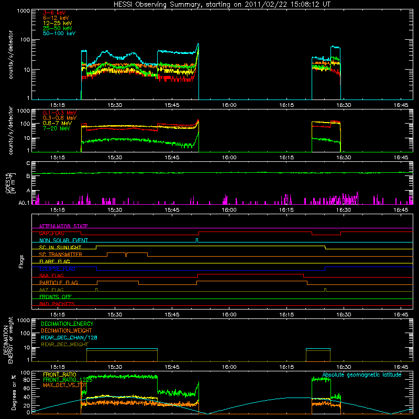The width and height of the screenshot is (419, 419).
Task: Pick the ATTENUATOR_STATE flag label
Action: 63,226
